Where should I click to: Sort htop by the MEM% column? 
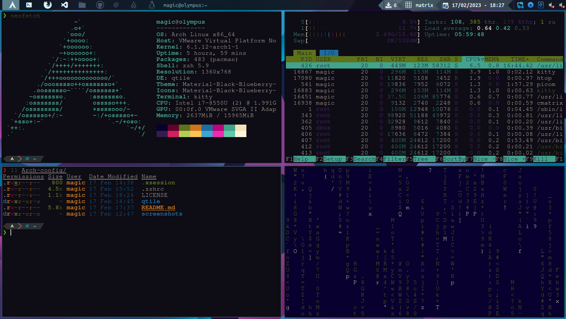coord(492,59)
